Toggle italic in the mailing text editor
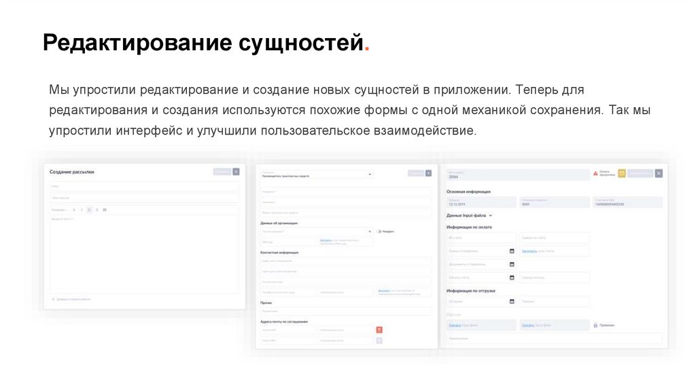The width and height of the screenshot is (696, 390). 82,210
